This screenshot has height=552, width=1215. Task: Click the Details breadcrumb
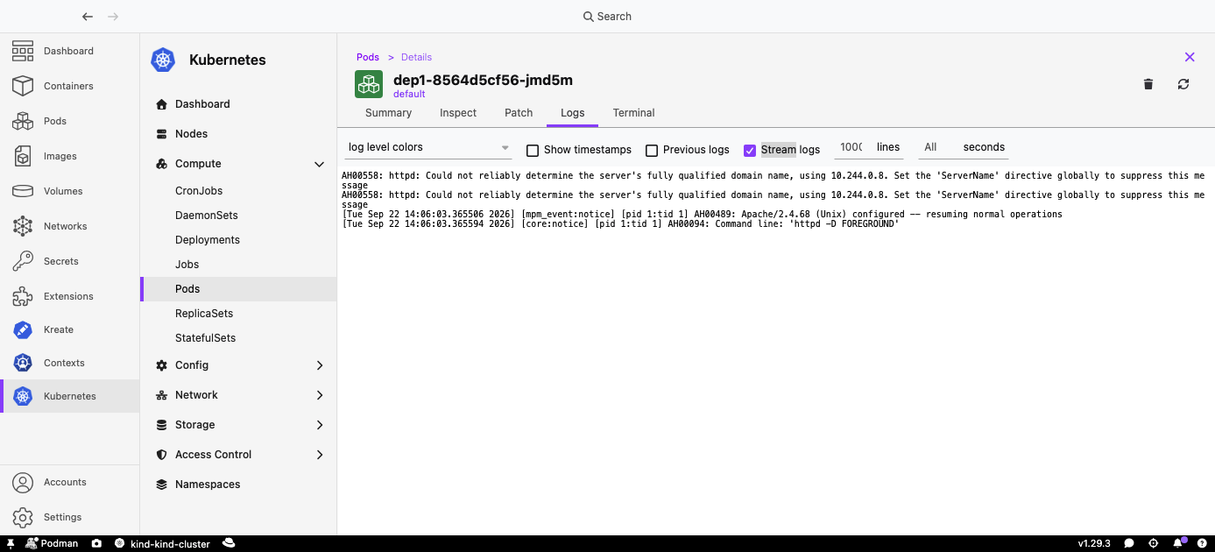click(416, 57)
